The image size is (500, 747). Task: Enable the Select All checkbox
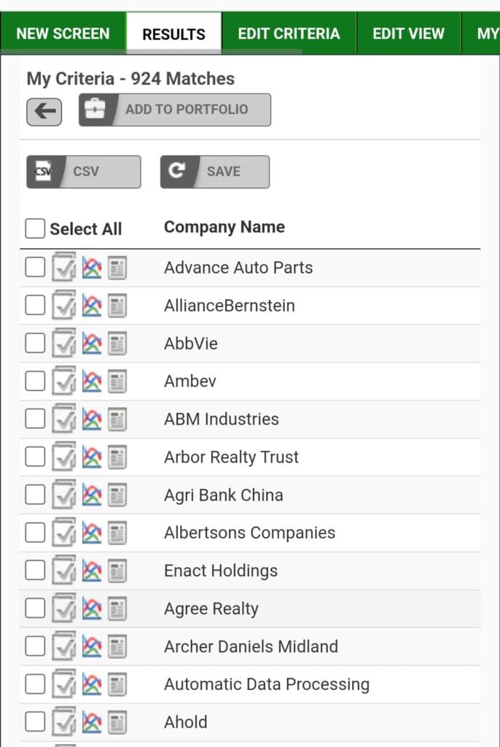pos(34,228)
